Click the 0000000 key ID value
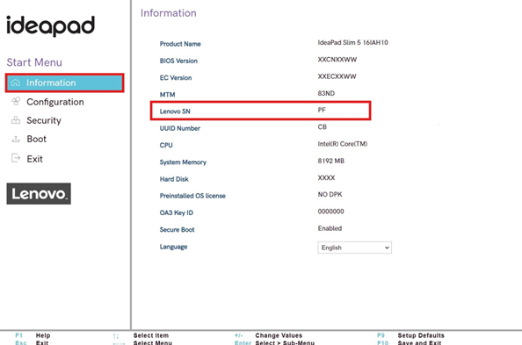The height and width of the screenshot is (345, 522). coord(331,212)
